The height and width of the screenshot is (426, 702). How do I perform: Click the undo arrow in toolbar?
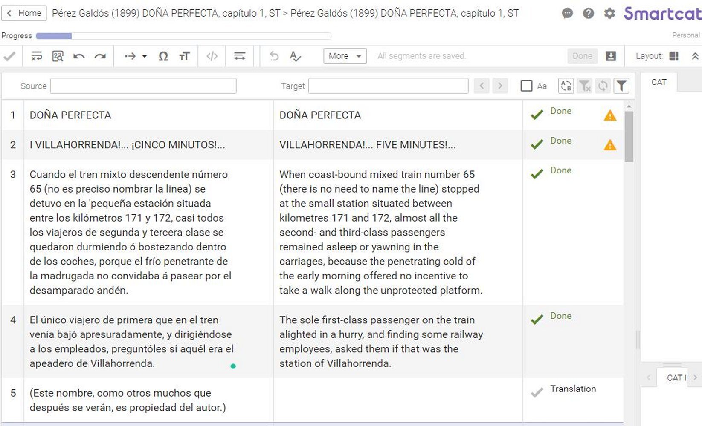(x=79, y=56)
